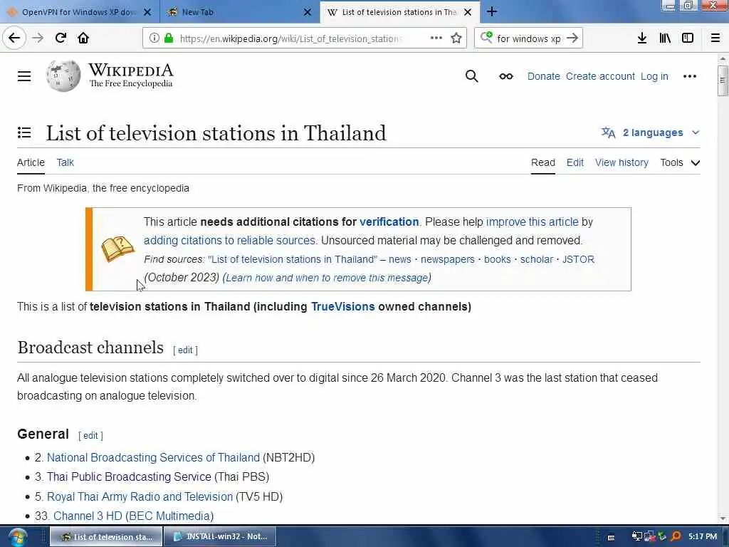Close the New Tab tab
Image resolution: width=729 pixels, height=547 pixels.
(x=308, y=13)
